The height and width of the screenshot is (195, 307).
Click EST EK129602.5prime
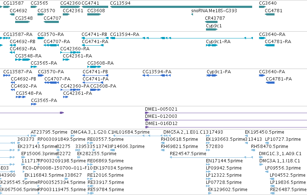pos(210,193)
